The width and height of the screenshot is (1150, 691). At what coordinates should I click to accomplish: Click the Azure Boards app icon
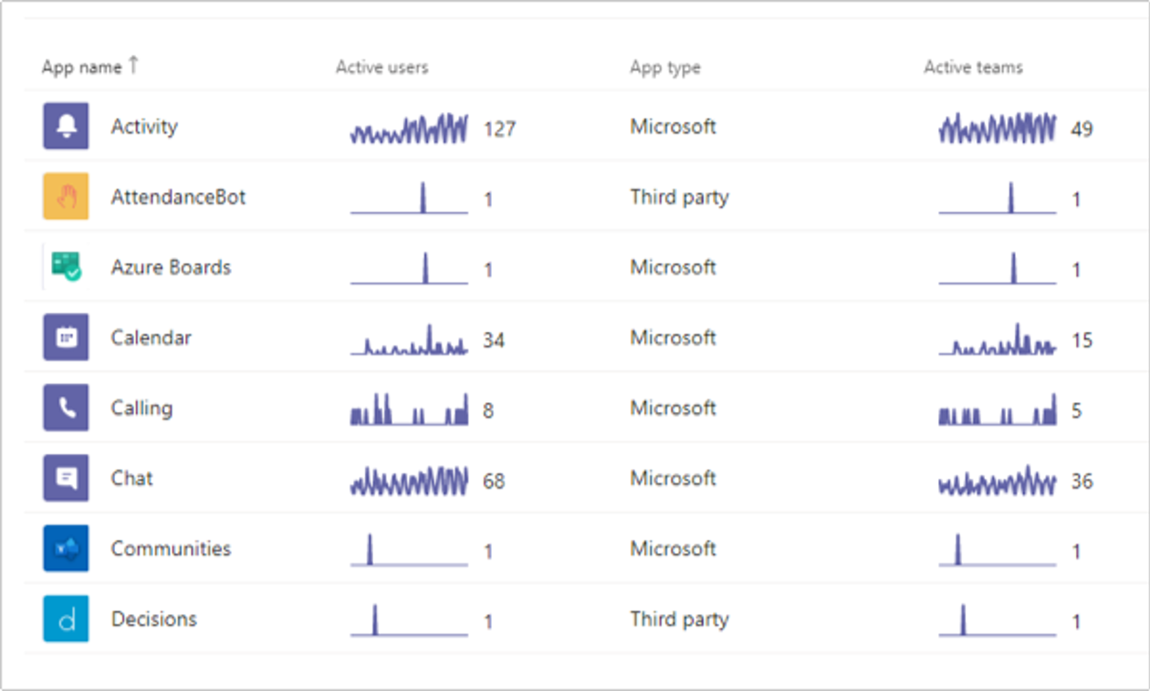[65, 266]
